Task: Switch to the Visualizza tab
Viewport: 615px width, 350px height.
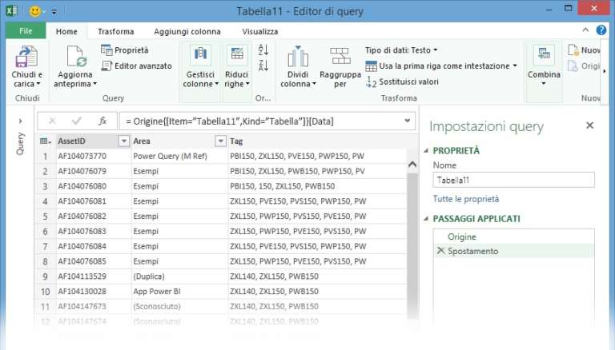Action: [x=260, y=31]
